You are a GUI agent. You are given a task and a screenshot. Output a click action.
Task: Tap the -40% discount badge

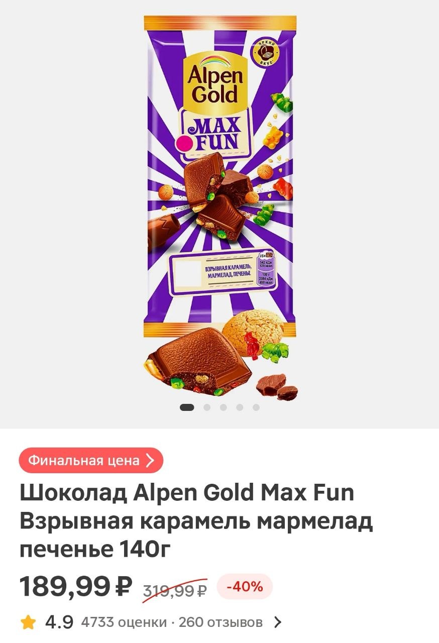coord(245,586)
